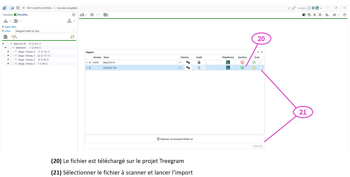Image resolution: width=350 pixels, height=177 pixels.
Task: Click the Synchro download icon for Collioure 1.ifc
Action: click(x=242, y=68)
